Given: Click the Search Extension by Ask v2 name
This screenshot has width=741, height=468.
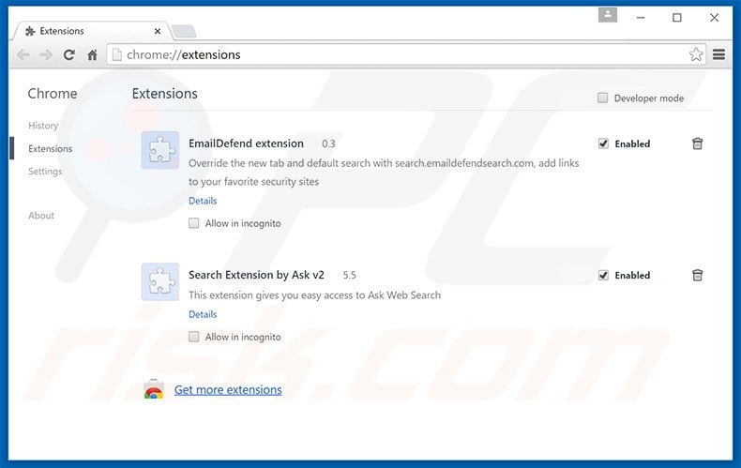Looking at the screenshot, I should (x=256, y=275).
